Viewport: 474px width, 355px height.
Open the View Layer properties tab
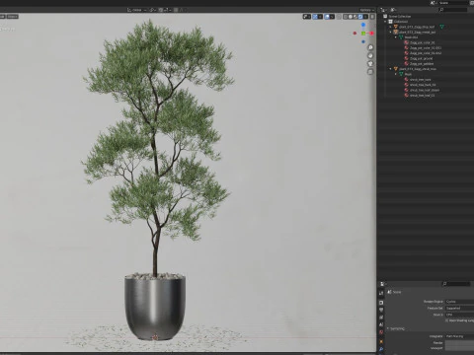[381, 318]
